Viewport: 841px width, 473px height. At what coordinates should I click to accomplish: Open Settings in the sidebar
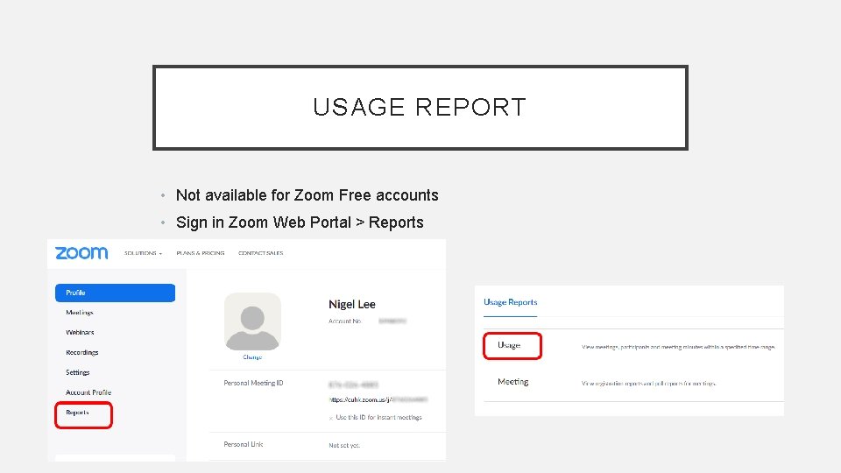78,372
